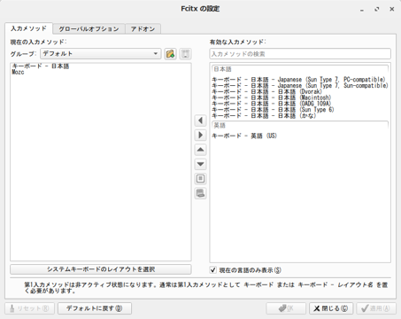
Task: Select Japanese (Sun Type 7, Sun-compatible) keyboard
Action: coord(300,85)
